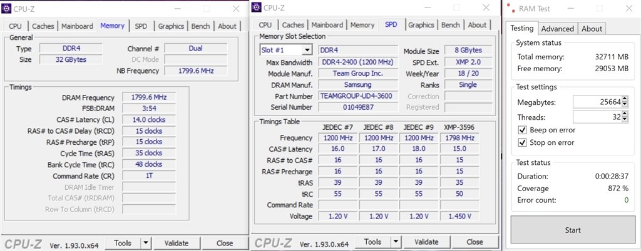Click the CAS# Latency value 14.0 clocks
Image resolution: width=641 pixels, height=251 pixels.
point(149,120)
